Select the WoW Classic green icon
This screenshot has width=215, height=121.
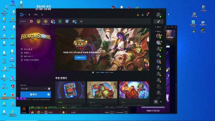coord(60,21)
